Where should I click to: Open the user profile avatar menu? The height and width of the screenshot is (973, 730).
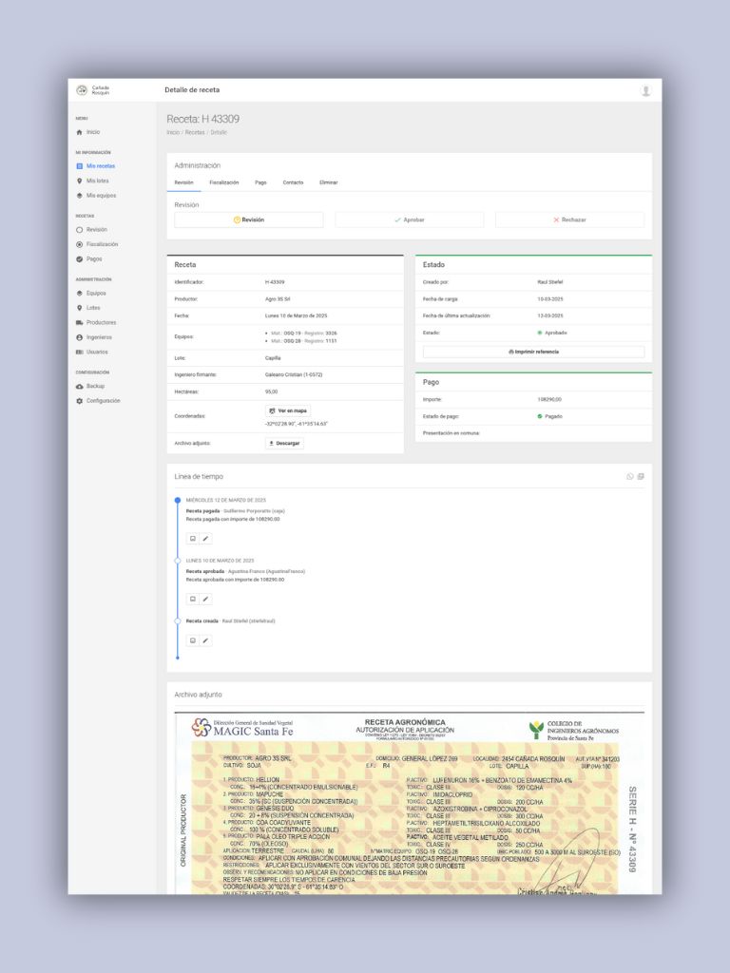646,91
